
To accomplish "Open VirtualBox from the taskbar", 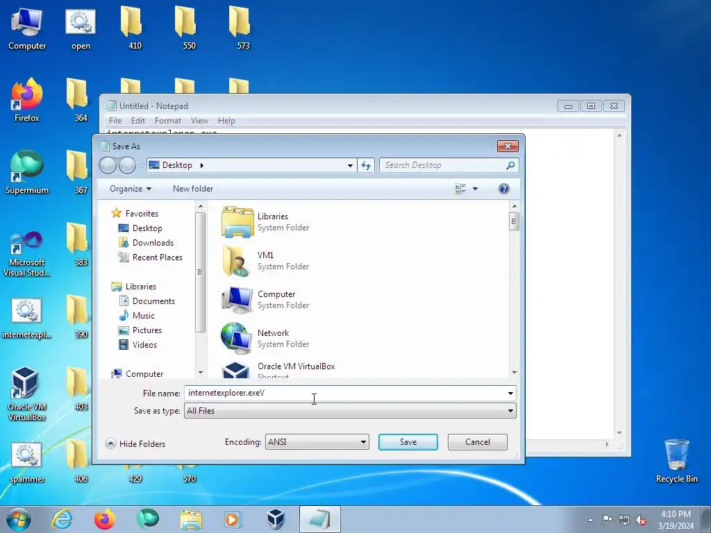I will point(276,519).
